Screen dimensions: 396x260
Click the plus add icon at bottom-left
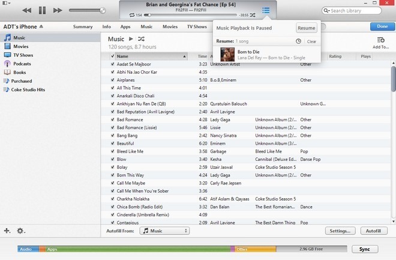click(x=7, y=231)
